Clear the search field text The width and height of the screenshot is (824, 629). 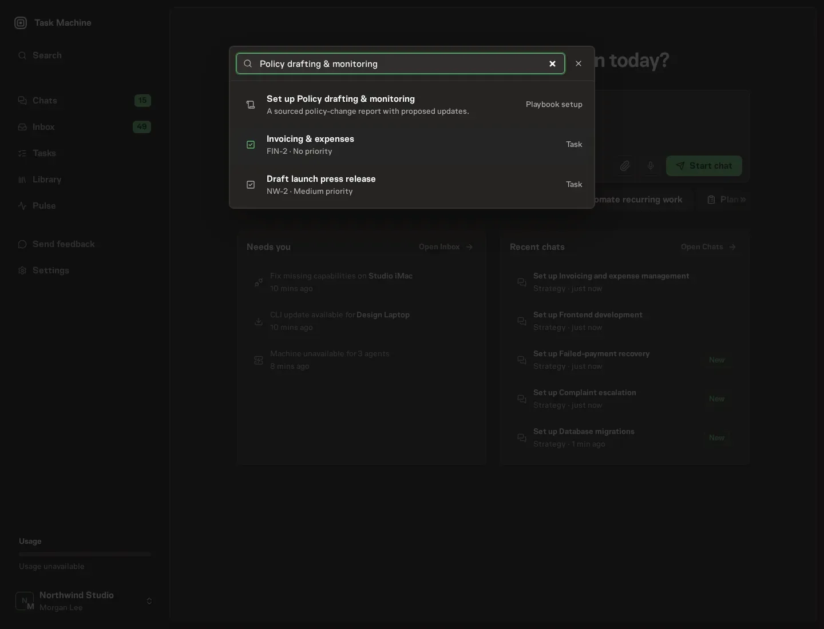[x=552, y=63]
